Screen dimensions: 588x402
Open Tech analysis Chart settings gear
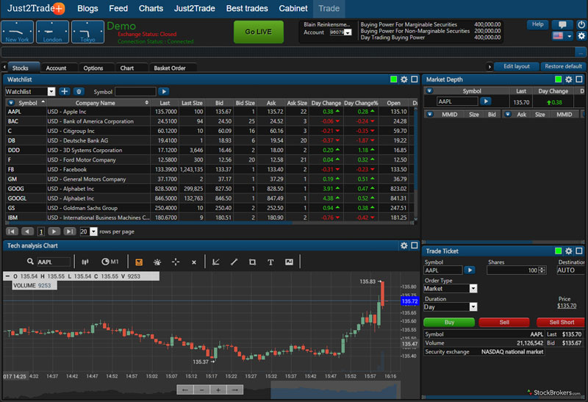point(404,245)
